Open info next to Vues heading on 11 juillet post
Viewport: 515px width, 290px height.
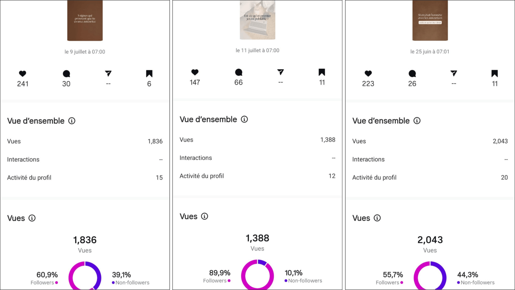point(205,216)
